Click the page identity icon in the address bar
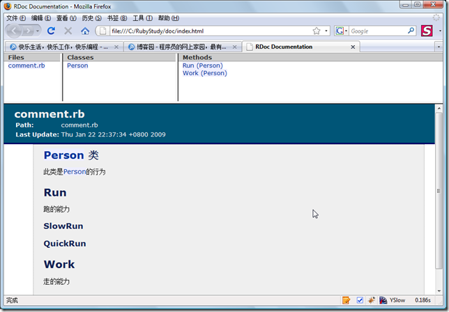 (x=103, y=31)
